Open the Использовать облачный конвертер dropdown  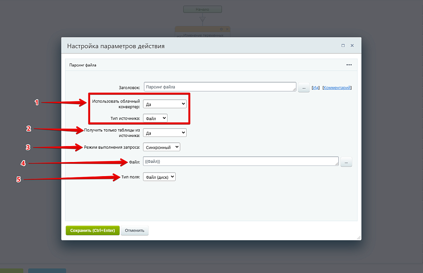(x=164, y=104)
